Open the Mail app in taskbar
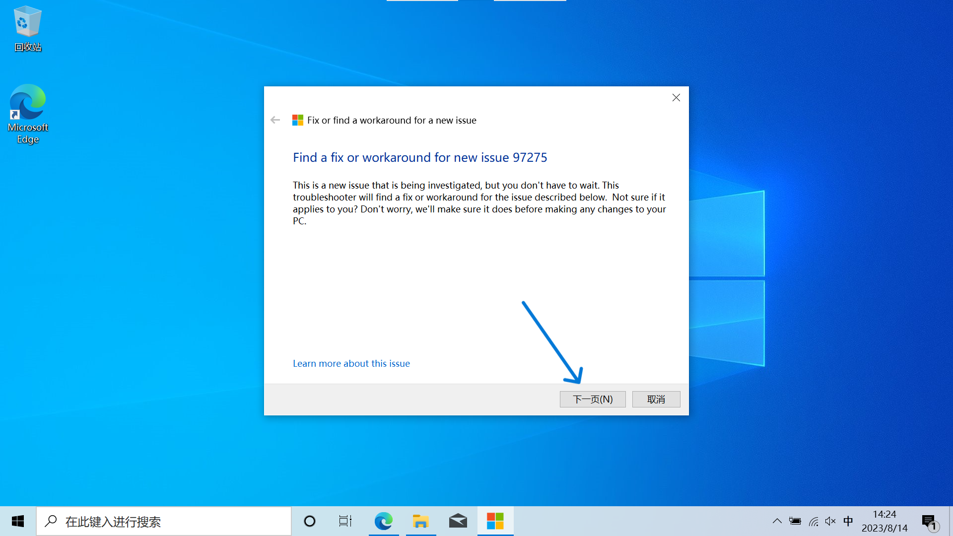This screenshot has width=953, height=536. pos(458,521)
